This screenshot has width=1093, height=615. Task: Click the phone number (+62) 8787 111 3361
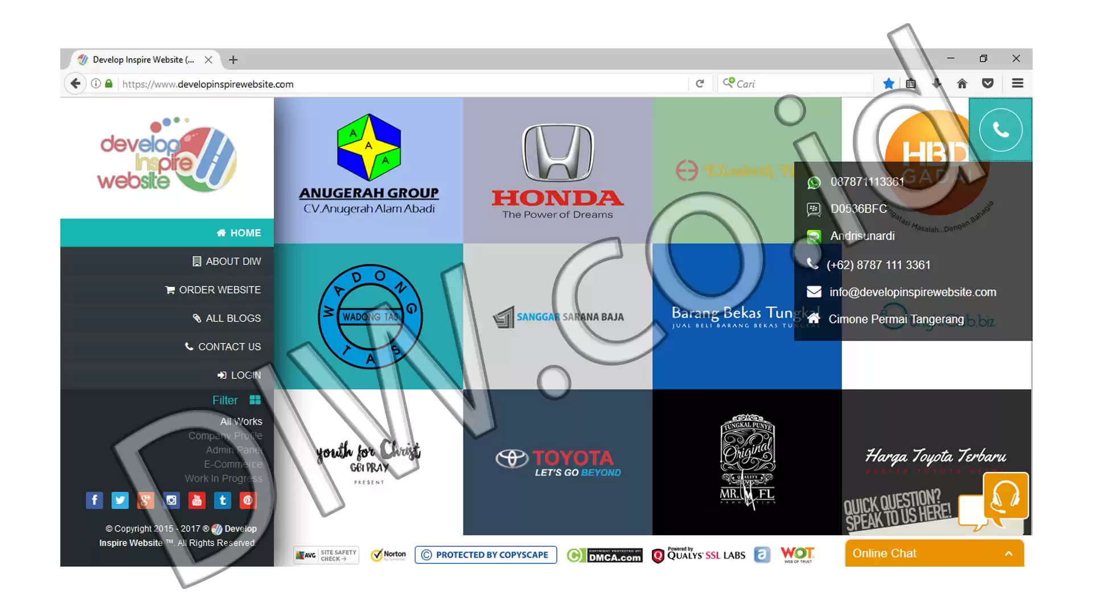878,265
